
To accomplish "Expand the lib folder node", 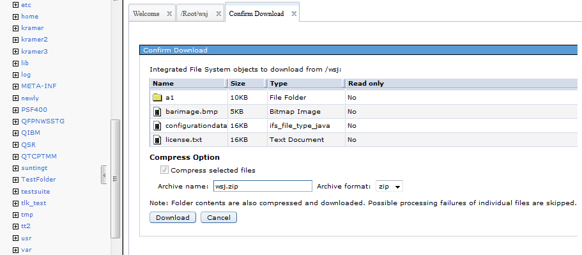I will point(15,63).
